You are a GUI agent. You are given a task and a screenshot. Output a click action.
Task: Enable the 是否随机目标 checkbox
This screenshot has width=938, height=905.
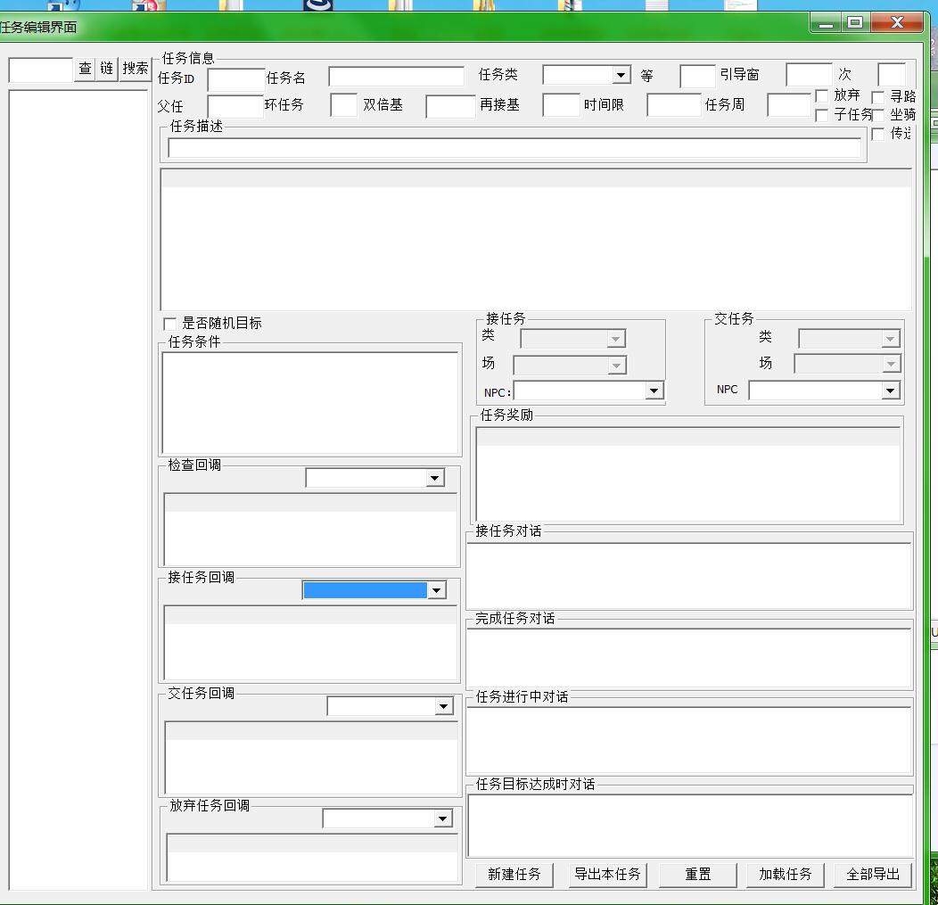tap(170, 324)
